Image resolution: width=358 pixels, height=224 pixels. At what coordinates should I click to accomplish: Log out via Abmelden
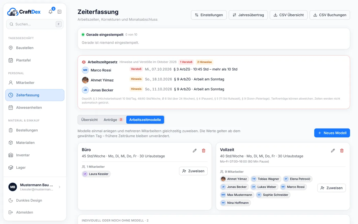coord(35,212)
